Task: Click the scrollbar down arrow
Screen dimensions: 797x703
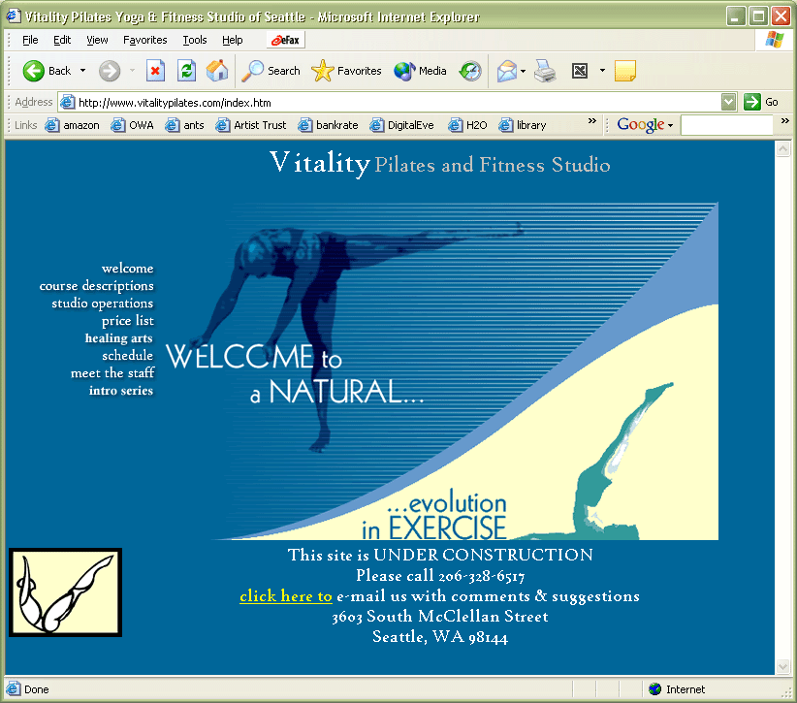Action: click(782, 666)
